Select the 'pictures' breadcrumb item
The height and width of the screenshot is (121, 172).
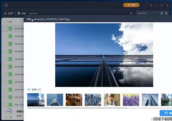pyautogui.click(x=33, y=13)
